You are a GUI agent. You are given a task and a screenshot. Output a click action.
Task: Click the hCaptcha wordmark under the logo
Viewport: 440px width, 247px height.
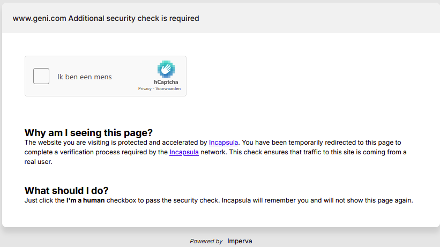tap(166, 82)
